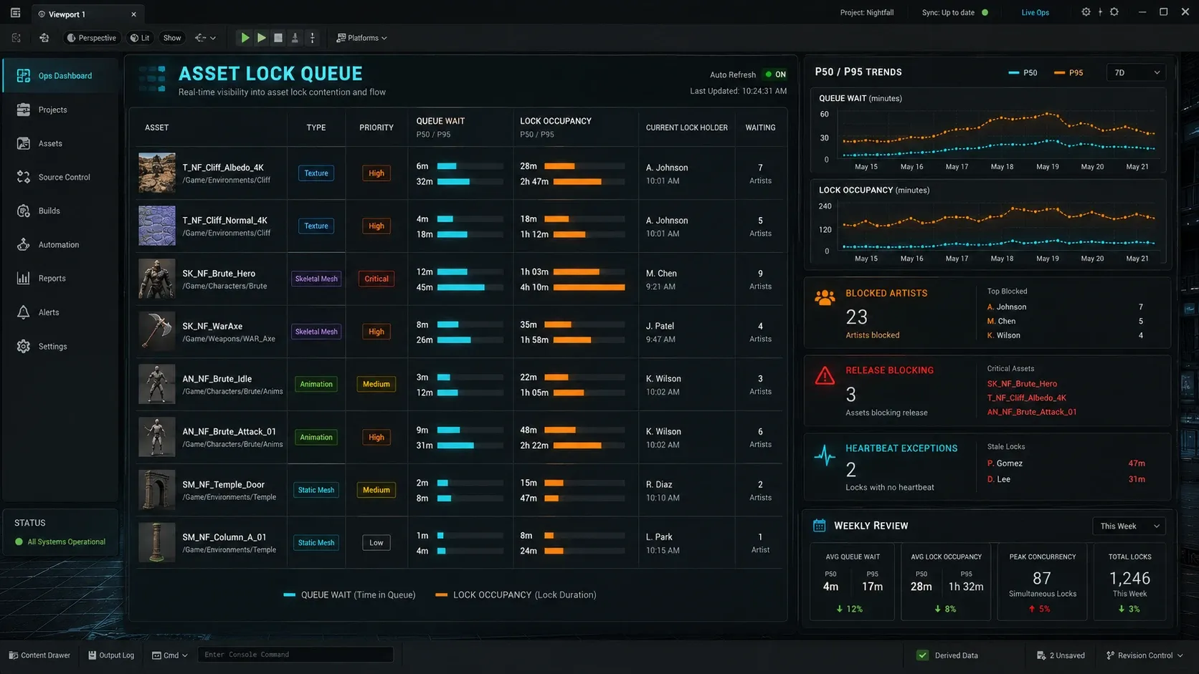
Task: Click the Builds icon in sidebar
Action: tap(24, 211)
